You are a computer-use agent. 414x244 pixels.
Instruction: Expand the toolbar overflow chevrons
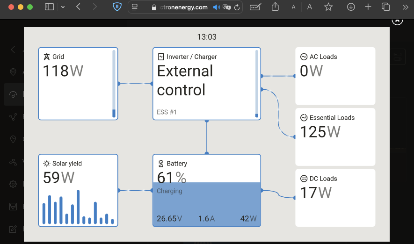pyautogui.click(x=405, y=7)
